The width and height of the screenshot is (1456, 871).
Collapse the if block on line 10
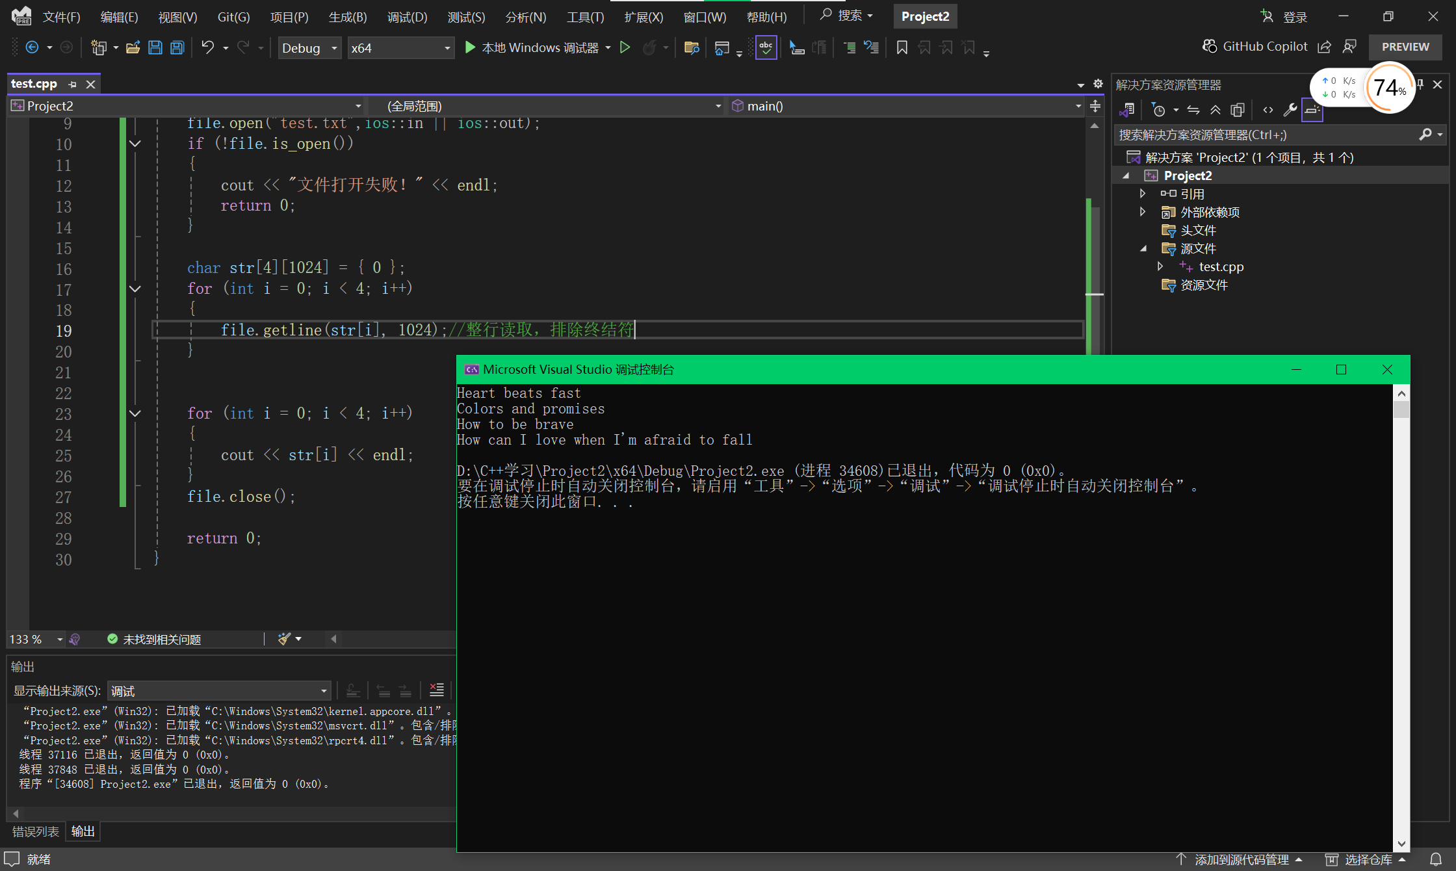135,144
